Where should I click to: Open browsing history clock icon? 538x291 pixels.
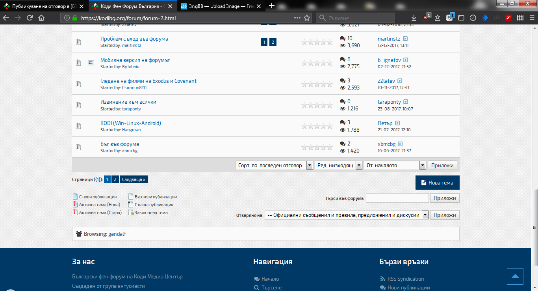(x=473, y=18)
